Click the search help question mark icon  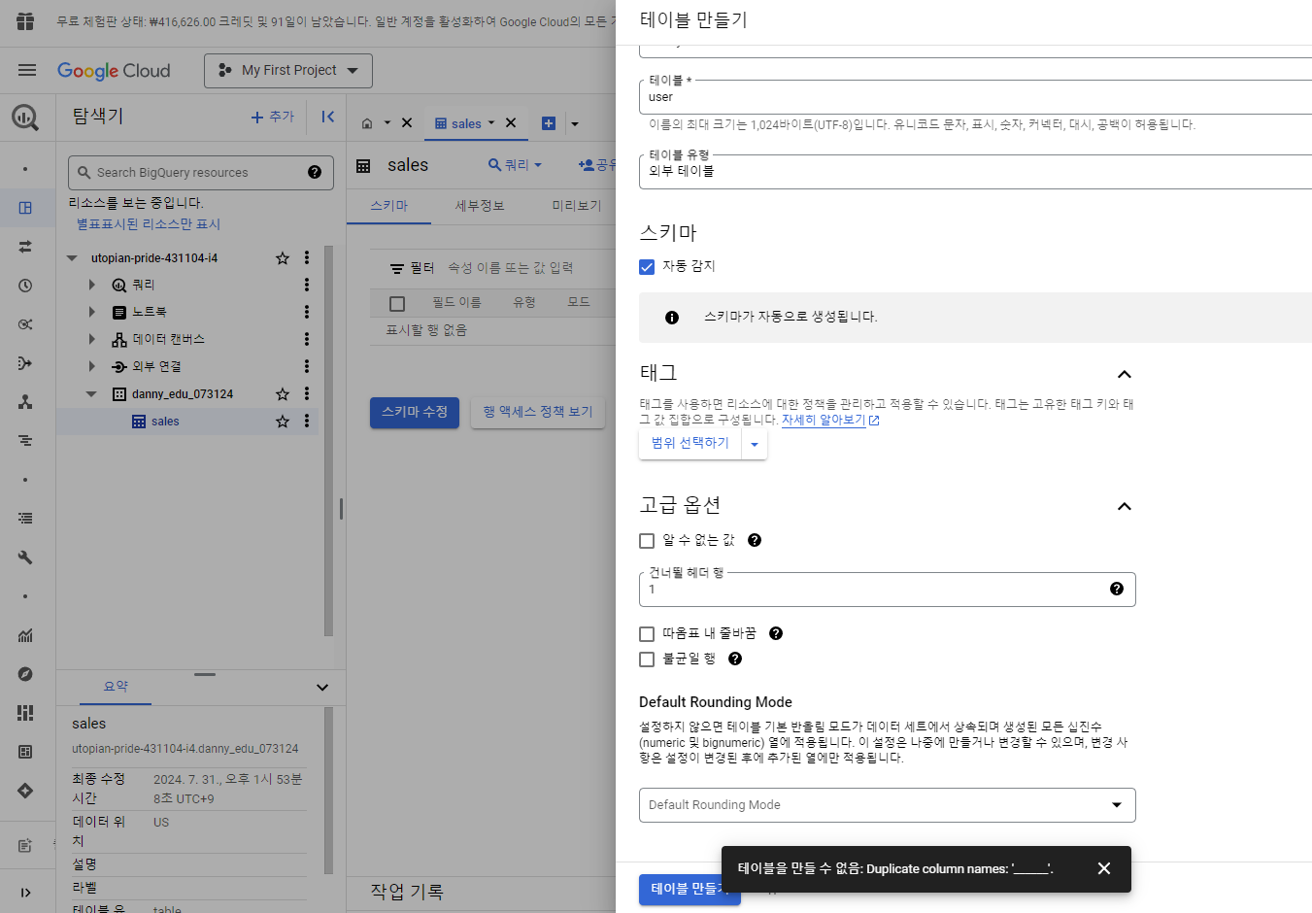click(x=315, y=172)
